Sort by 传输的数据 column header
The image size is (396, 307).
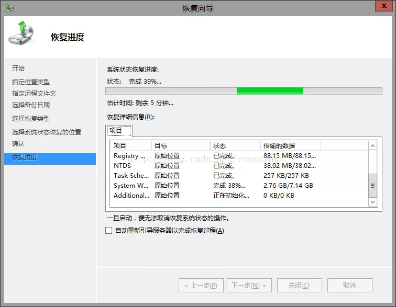click(290, 145)
